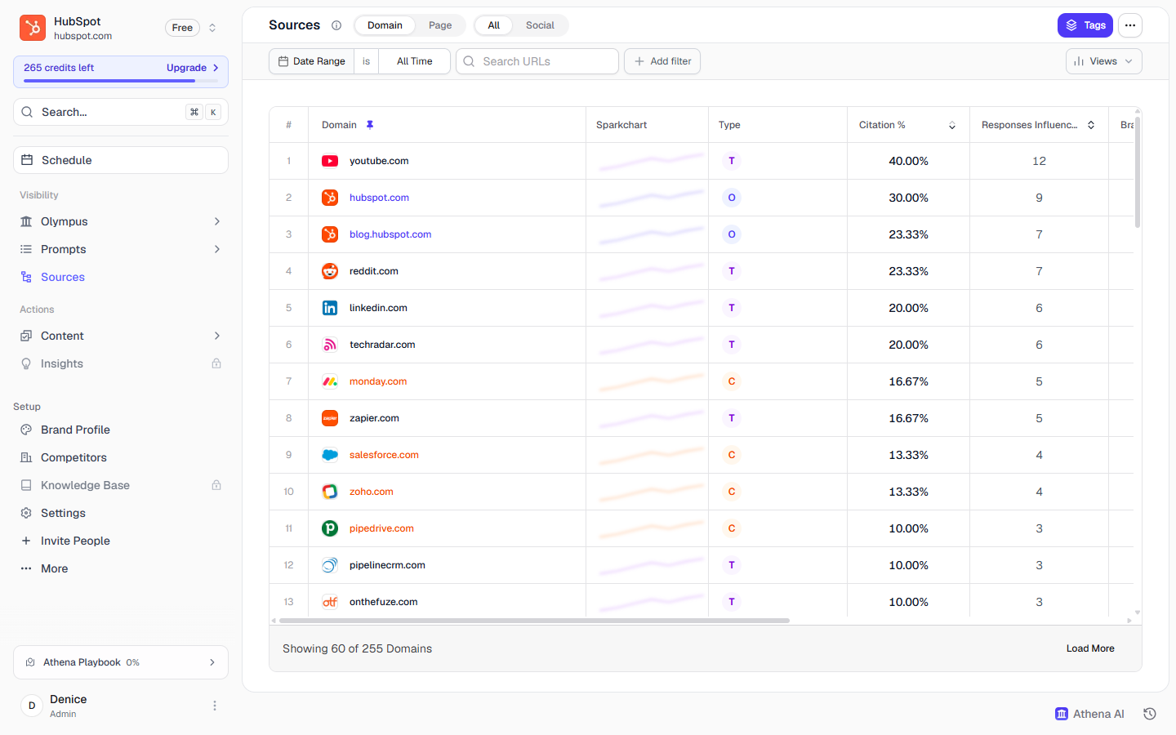Expand the Content chevron
This screenshot has width=1176, height=735.
217,336
